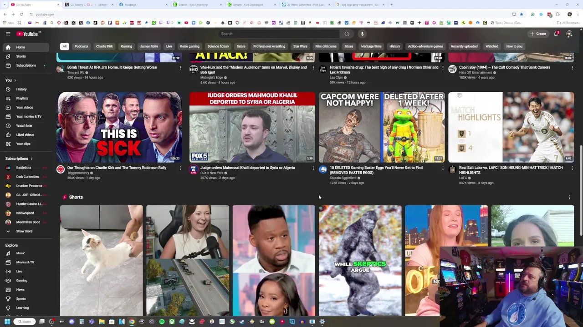The image size is (583, 327).
Task: Open a new browser tab
Action: point(392,5)
